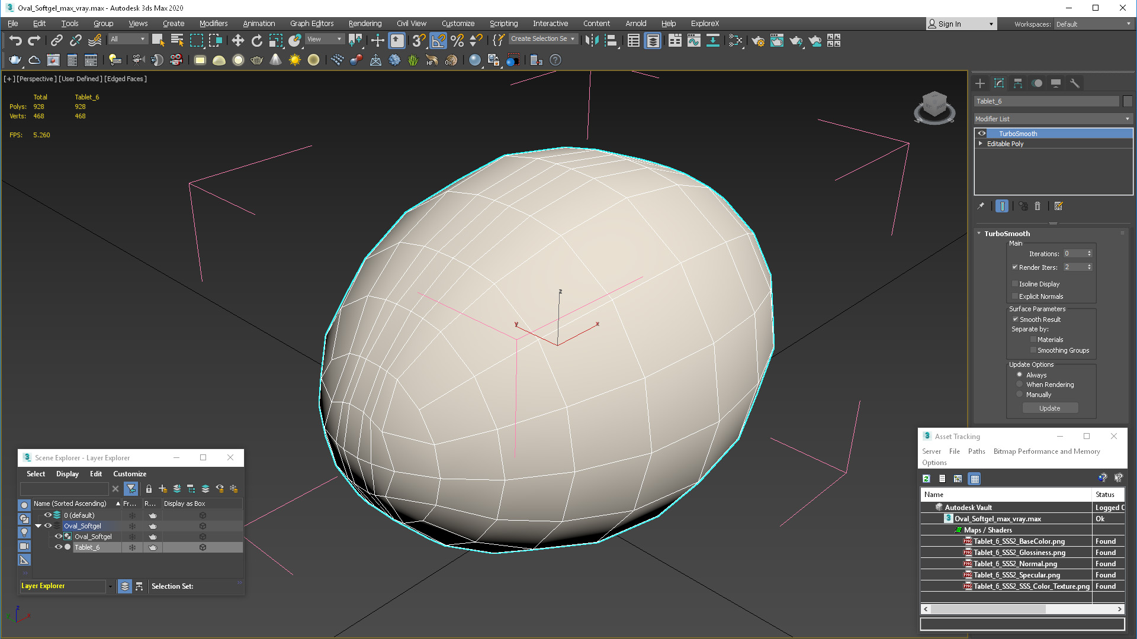
Task: Select the Select and Rotate tool
Action: point(256,40)
